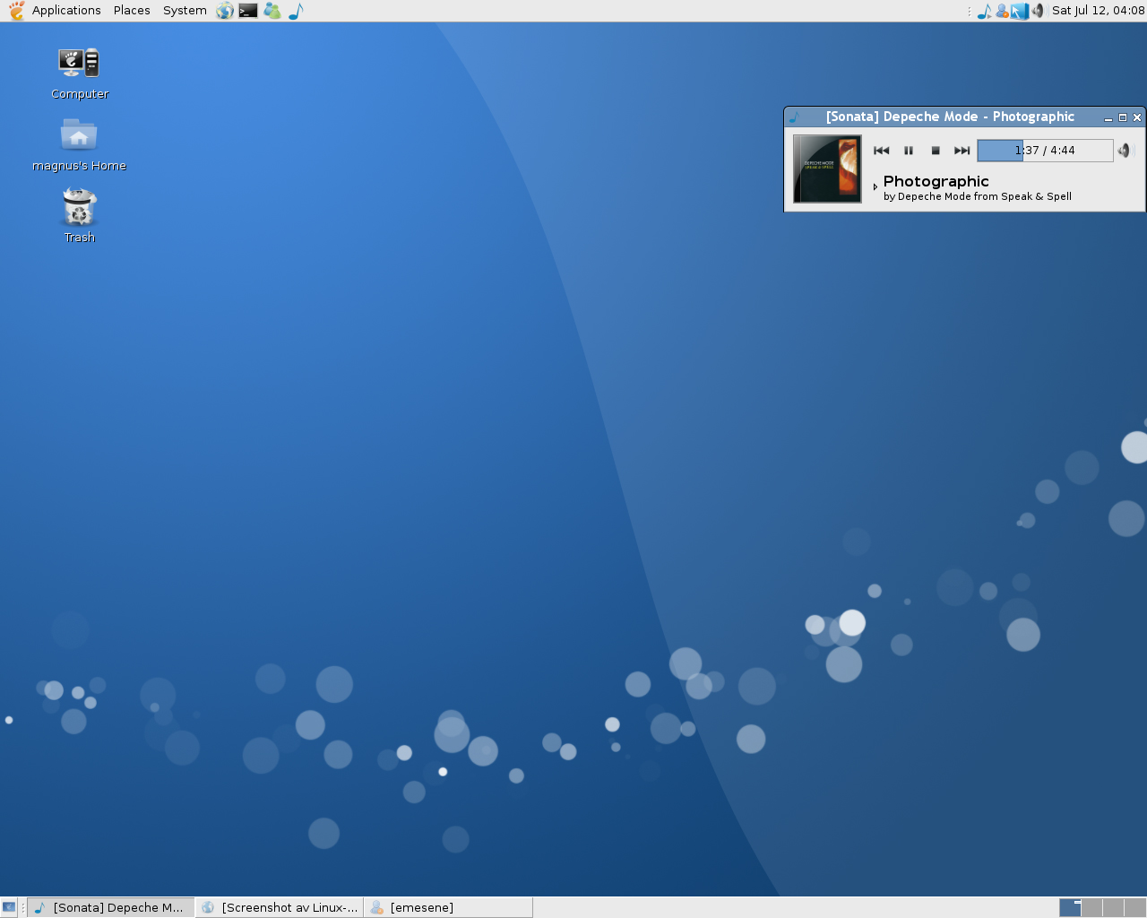
Task: Skip to next track in Sonata
Action: (962, 151)
